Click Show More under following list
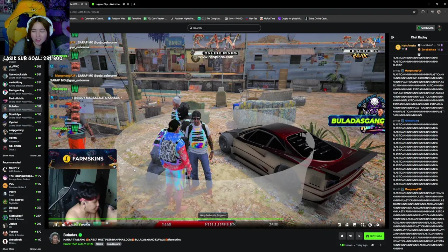 8,155
